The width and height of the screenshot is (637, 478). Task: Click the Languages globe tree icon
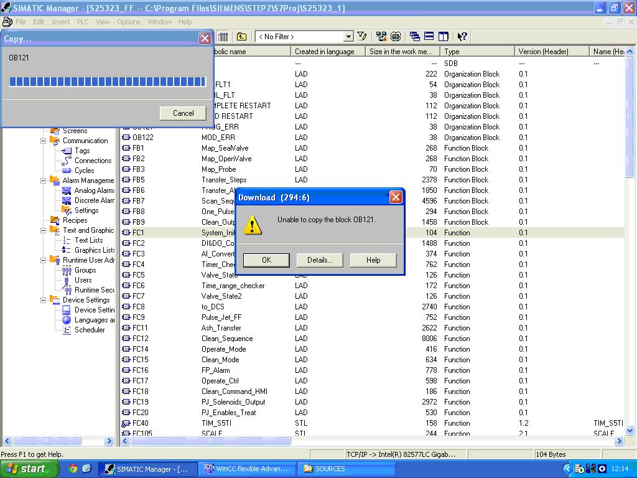pos(67,320)
